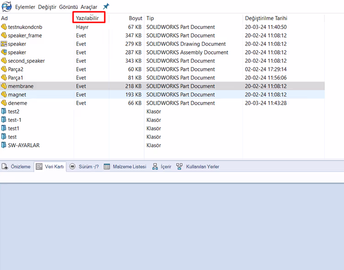Click the 20-03-24 11:43:28 date cell
The image size is (344, 270).
point(266,103)
